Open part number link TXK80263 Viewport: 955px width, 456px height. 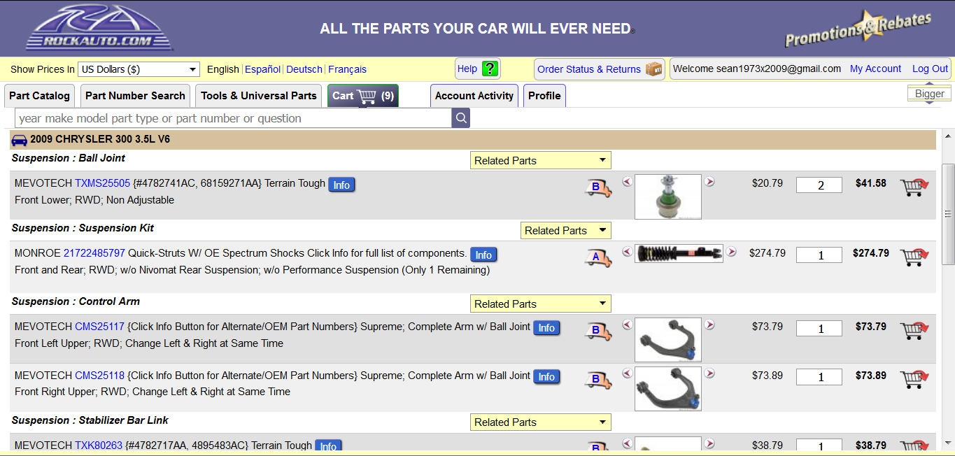coord(99,445)
